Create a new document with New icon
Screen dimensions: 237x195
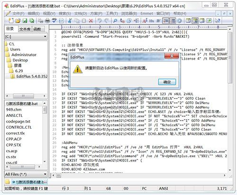(11, 21)
